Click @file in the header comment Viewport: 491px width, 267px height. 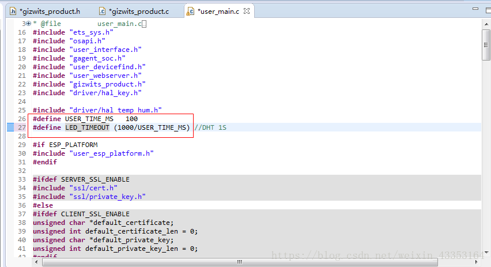click(51, 24)
